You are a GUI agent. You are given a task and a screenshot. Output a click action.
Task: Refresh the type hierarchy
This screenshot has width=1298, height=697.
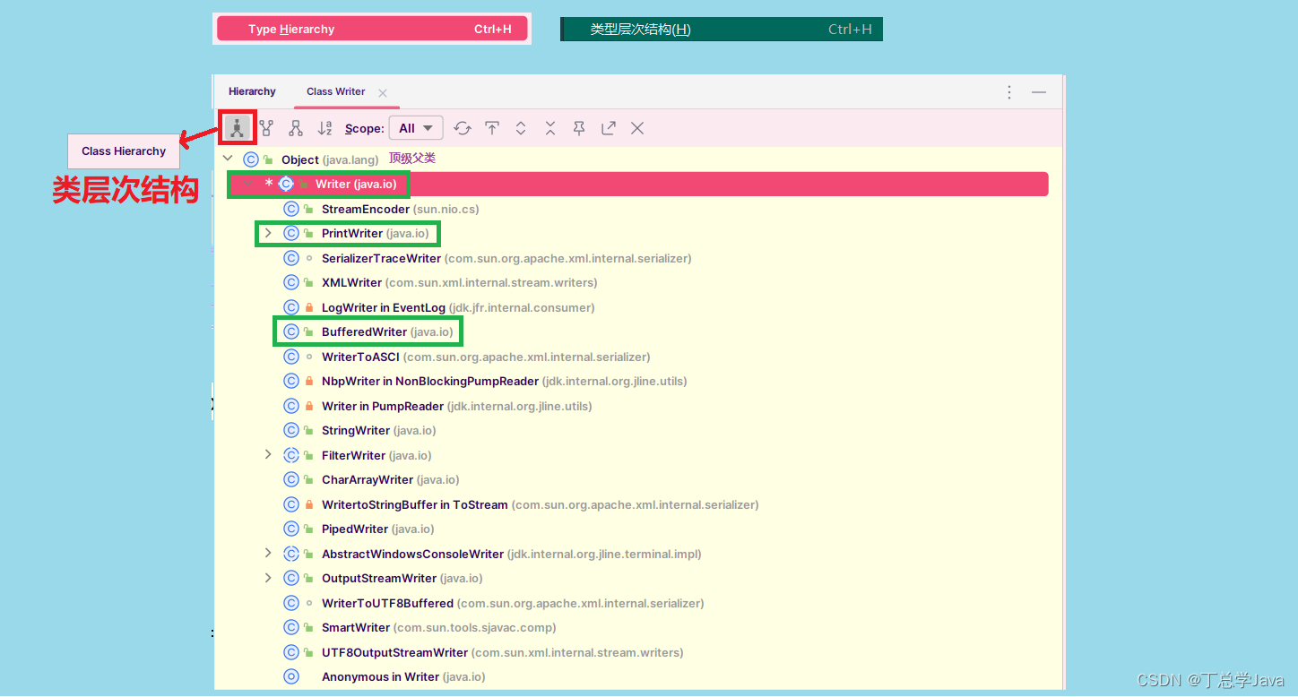[x=463, y=127]
